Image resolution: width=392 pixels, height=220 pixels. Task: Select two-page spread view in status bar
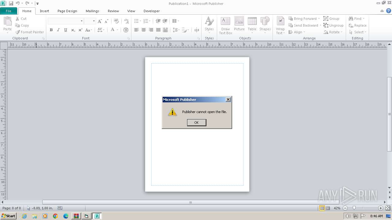coord(328,208)
